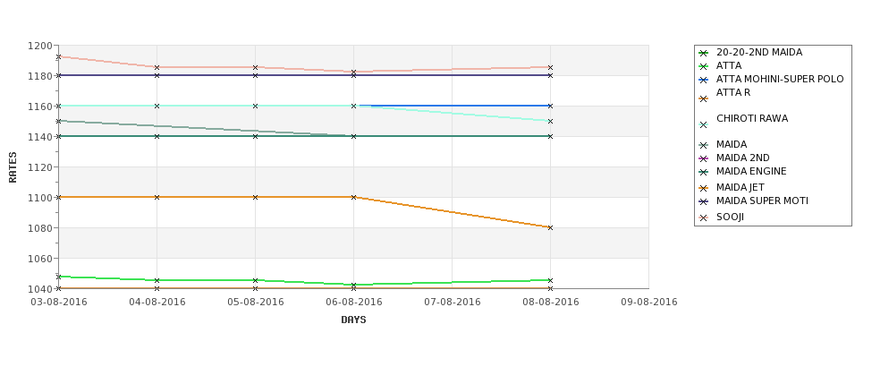
Task: Click the CHIROTI RAWA legend marker icon
Action: [x=704, y=124]
